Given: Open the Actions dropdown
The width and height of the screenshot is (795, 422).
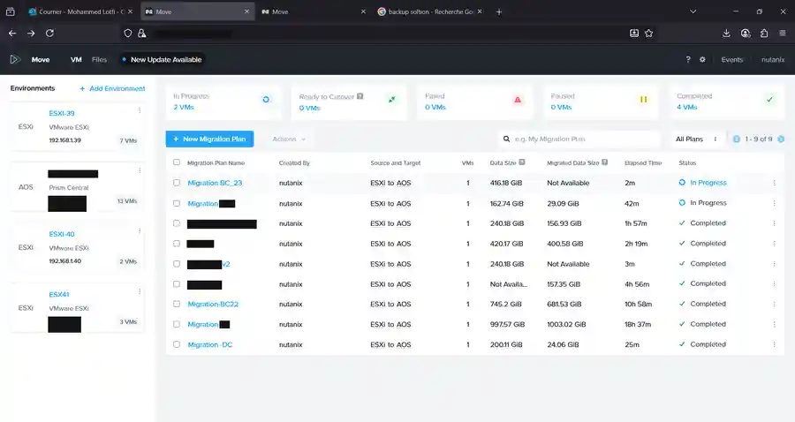Looking at the screenshot, I should pos(289,139).
